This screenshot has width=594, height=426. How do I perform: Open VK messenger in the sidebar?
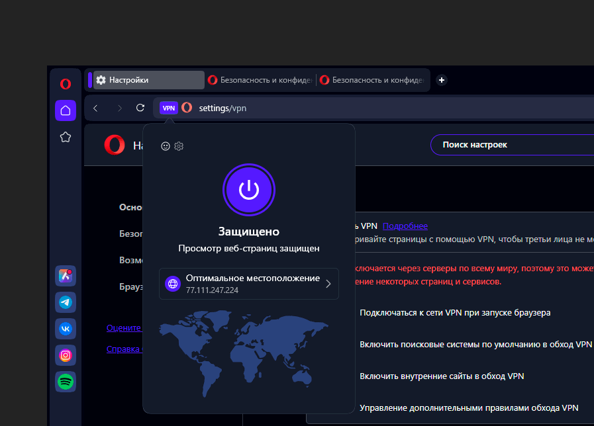click(66, 328)
